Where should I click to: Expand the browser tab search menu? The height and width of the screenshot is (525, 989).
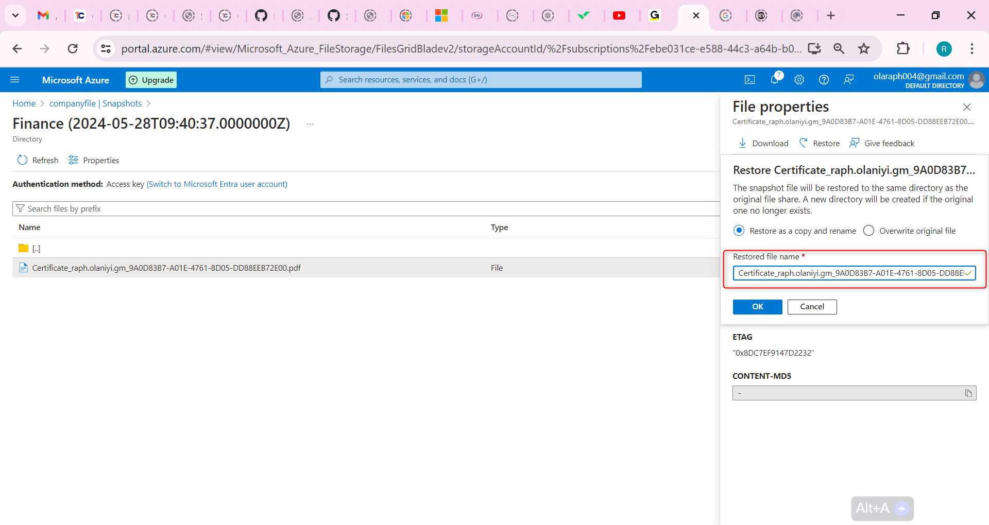coord(15,15)
